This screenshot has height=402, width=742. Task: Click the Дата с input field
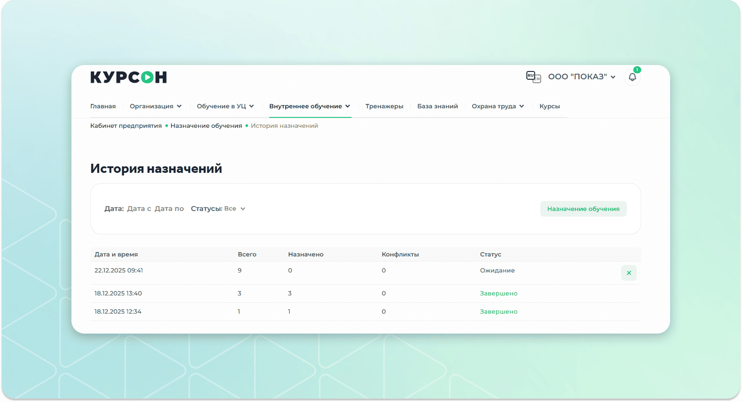point(139,209)
